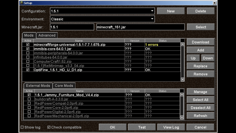Select the 1.5.1_Jammy_Furniture_Mod_V4.4.zip row name
Viewport: 236px width, 133px height.
pos(67,95)
